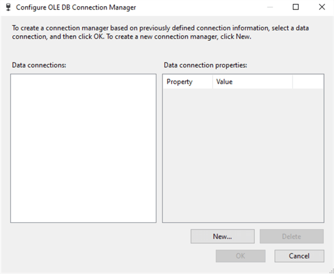Select the Value column header
Viewport: 334px width, 274px height.
tap(252, 81)
